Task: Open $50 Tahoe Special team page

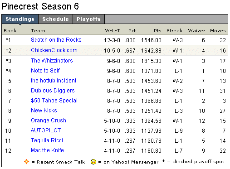Action: (x=54, y=101)
